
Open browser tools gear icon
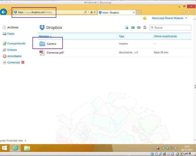tap(193, 12)
